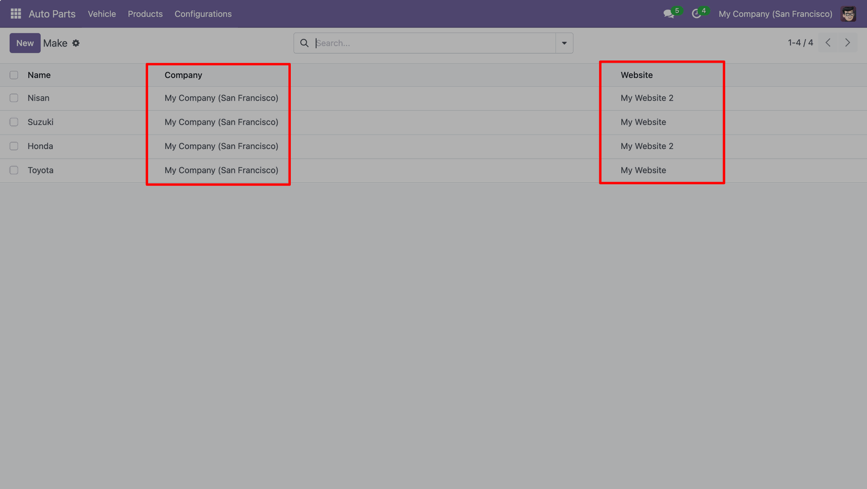Click the search magnifier icon
This screenshot has height=489, width=867.
coord(304,43)
